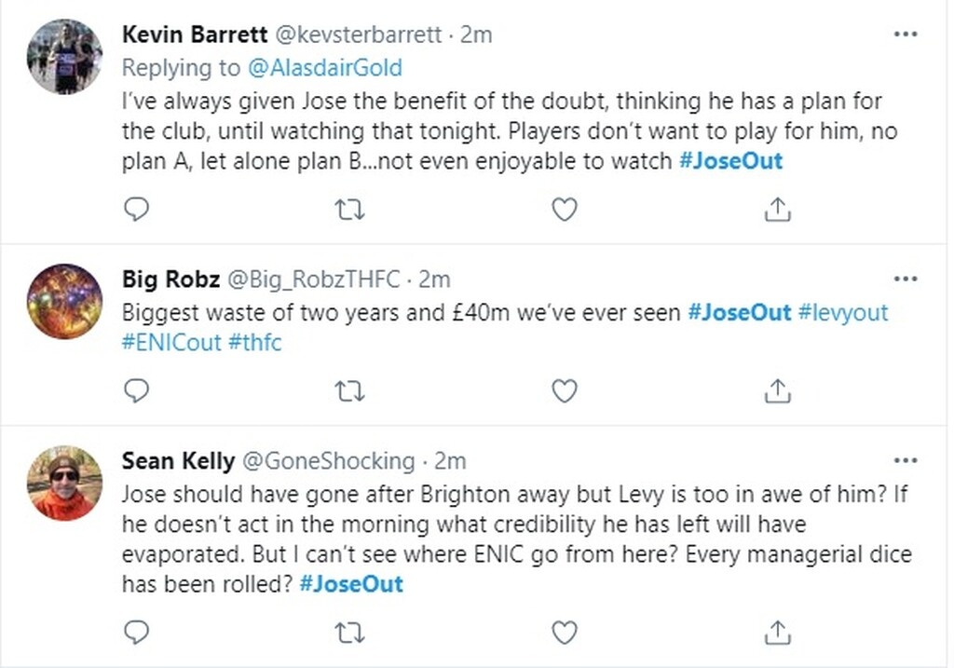Open Sean Kelly's profile avatar
The height and width of the screenshot is (668, 954).
[x=64, y=484]
